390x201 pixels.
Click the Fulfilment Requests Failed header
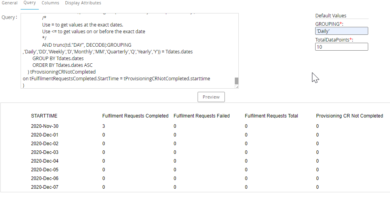point(202,116)
